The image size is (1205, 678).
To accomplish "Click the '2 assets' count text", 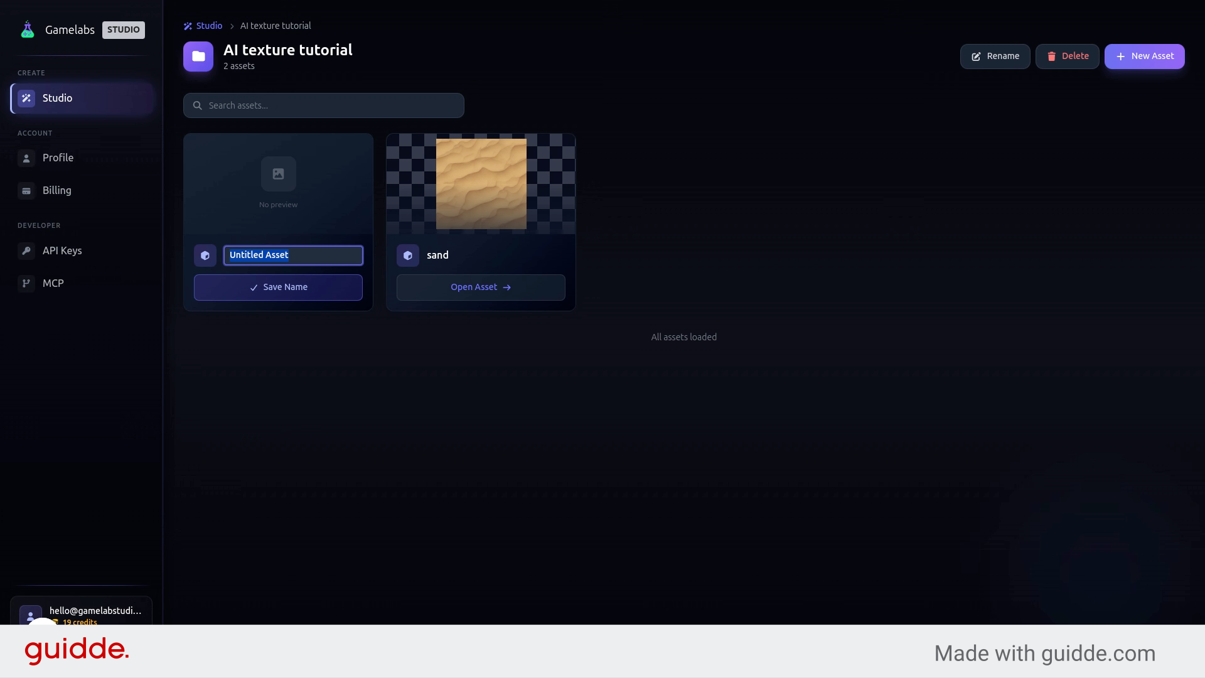I will (x=239, y=66).
